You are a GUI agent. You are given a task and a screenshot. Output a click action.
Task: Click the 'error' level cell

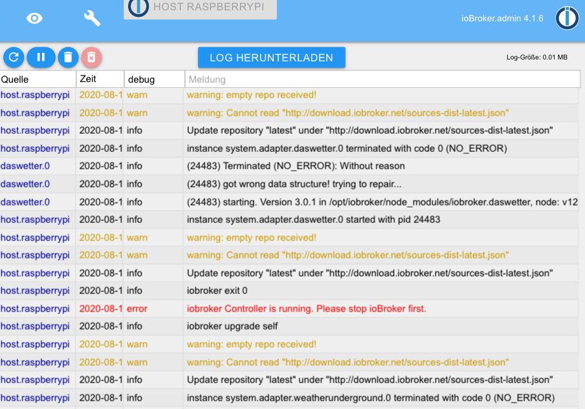[137, 308]
